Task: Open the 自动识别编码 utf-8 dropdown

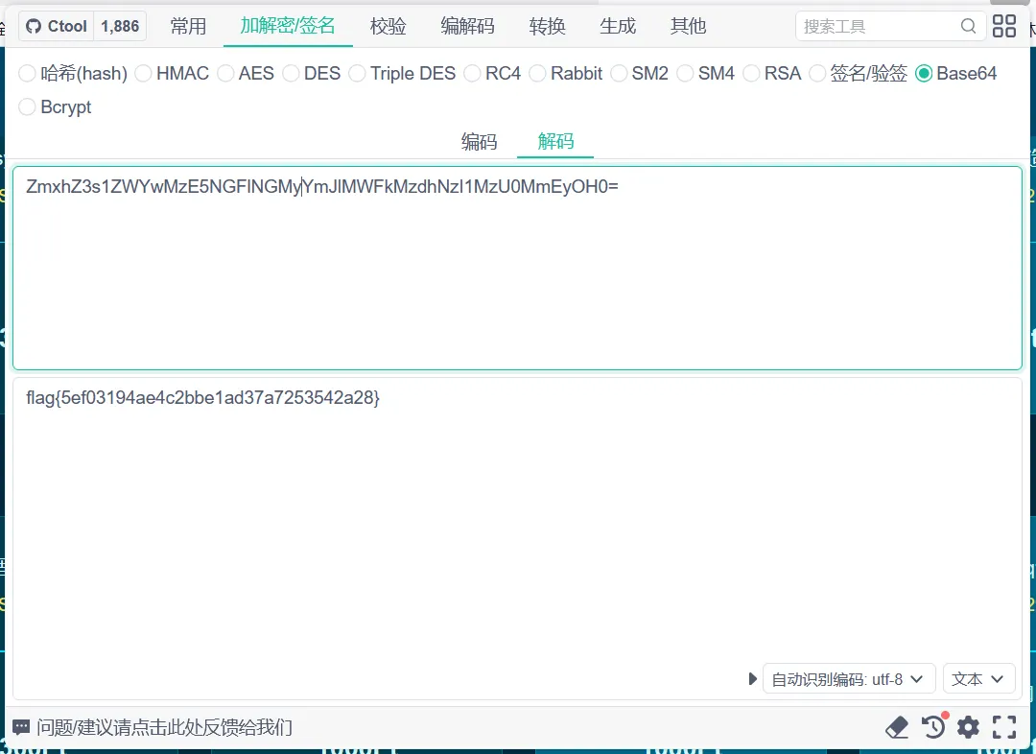Action: tap(848, 679)
